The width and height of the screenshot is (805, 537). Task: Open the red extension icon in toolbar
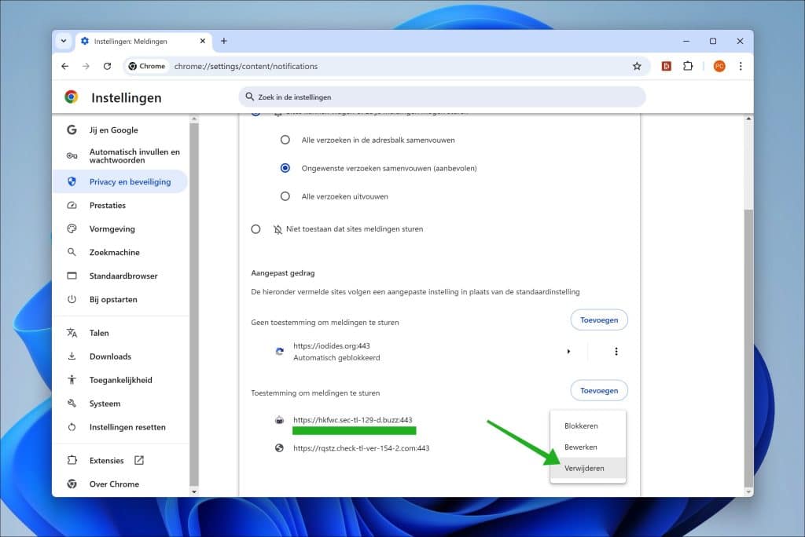(x=667, y=66)
